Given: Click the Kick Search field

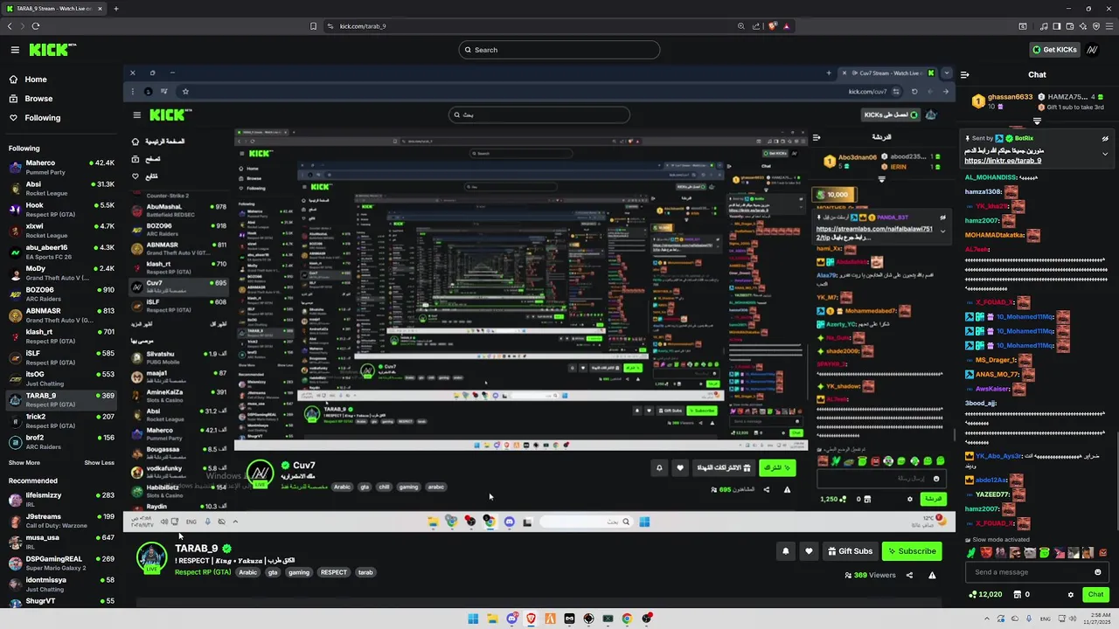Looking at the screenshot, I should (559, 50).
